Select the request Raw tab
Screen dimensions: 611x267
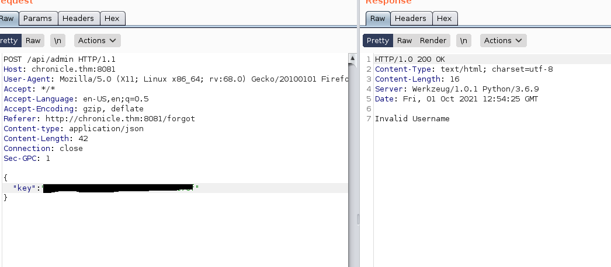coord(8,19)
